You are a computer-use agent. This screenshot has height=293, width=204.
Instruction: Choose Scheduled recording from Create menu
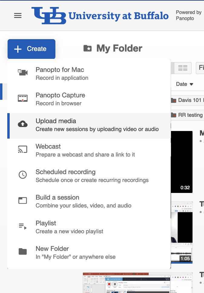[x=92, y=176]
